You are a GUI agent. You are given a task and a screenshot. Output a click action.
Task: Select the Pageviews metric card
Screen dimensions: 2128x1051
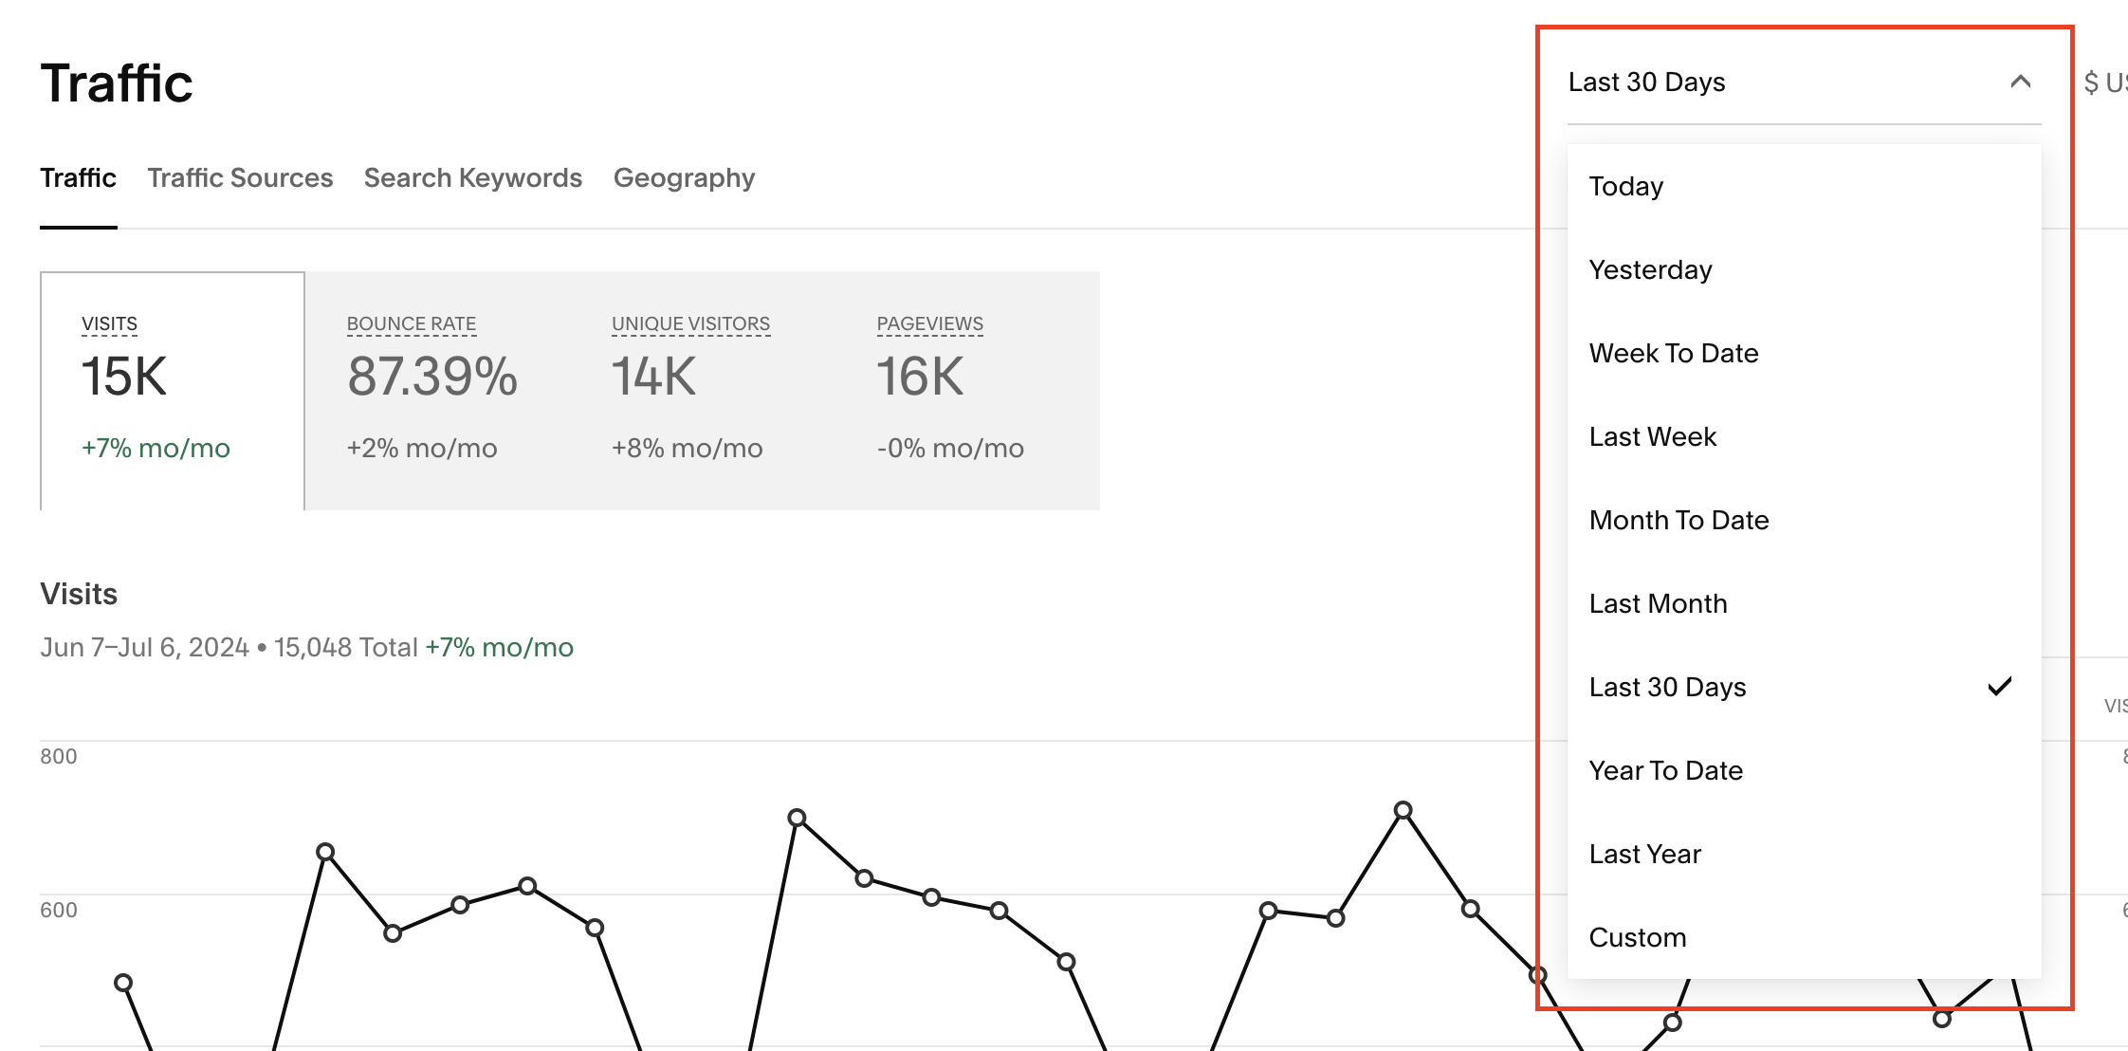[967, 391]
